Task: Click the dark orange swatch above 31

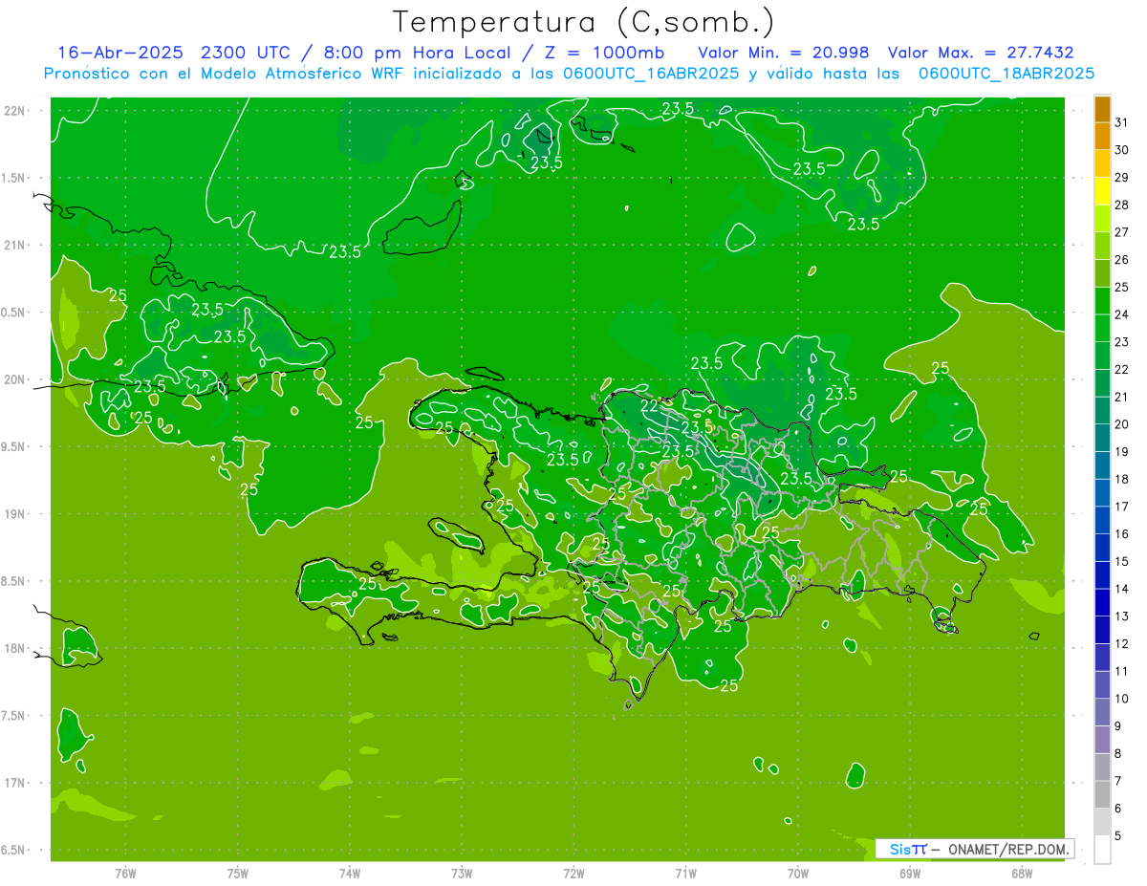Action: (x=1103, y=109)
